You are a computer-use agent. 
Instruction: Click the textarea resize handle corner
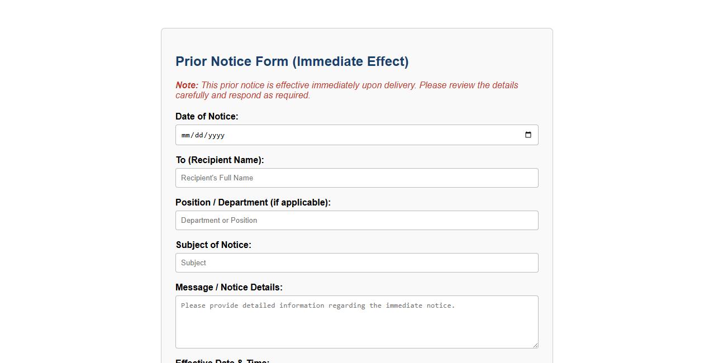[536, 345]
